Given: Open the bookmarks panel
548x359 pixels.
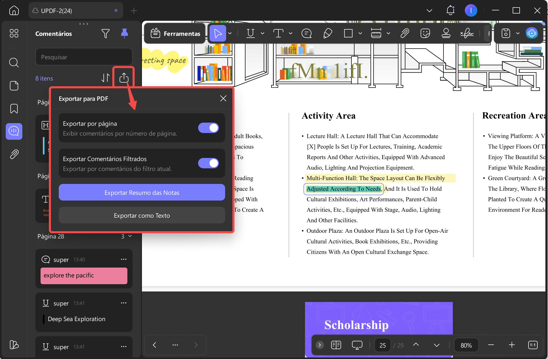Looking at the screenshot, I should [14, 109].
